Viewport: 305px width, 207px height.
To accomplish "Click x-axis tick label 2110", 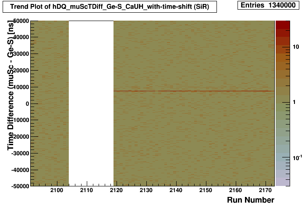I will click(86, 190).
